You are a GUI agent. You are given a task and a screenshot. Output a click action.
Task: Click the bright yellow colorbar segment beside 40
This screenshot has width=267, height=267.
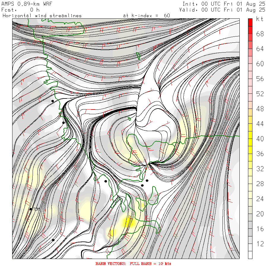pos(250,142)
